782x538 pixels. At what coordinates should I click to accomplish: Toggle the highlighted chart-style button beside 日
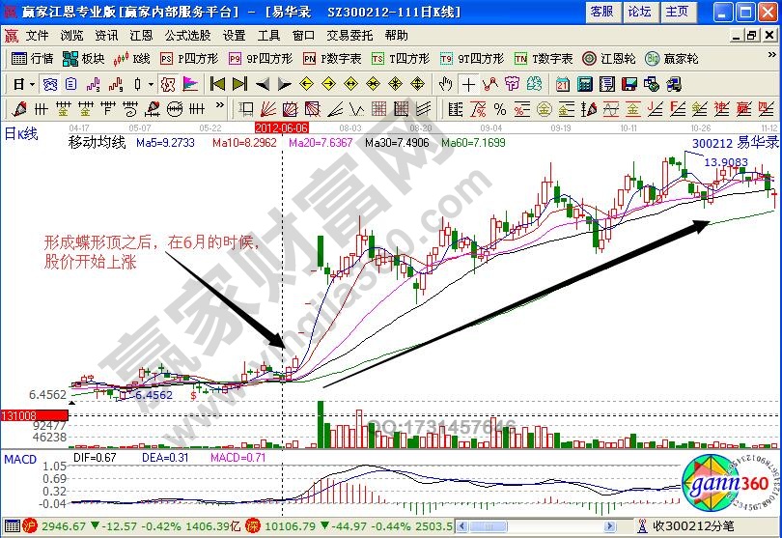point(49,83)
